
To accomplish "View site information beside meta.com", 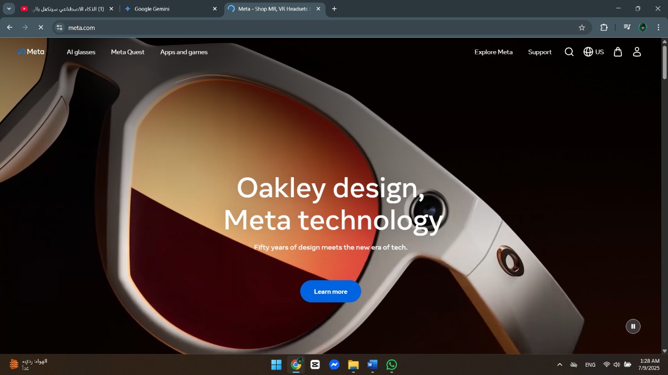I will tap(60, 27).
